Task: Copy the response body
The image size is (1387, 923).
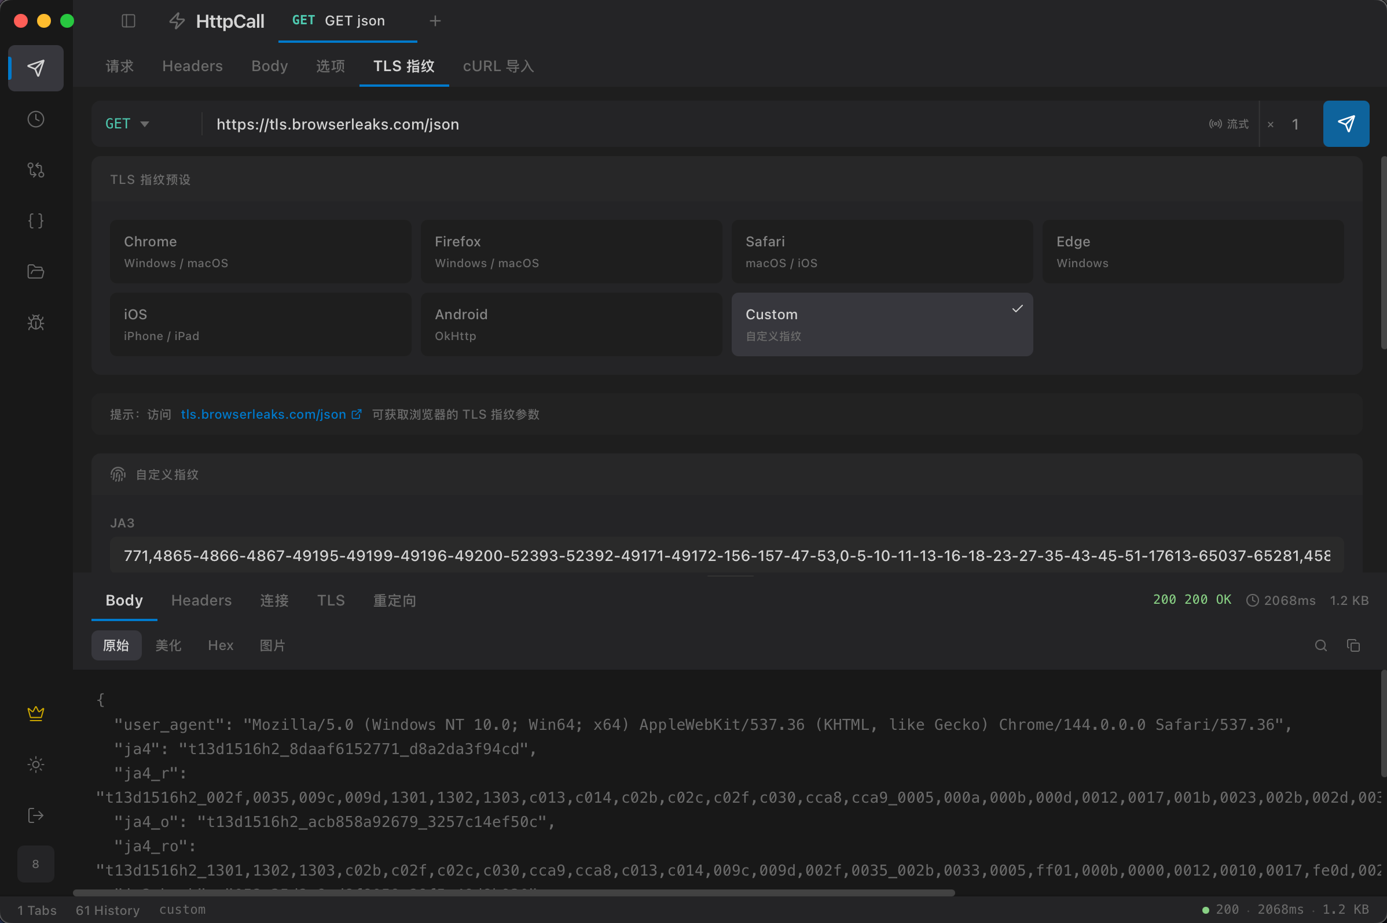Action: 1353,645
